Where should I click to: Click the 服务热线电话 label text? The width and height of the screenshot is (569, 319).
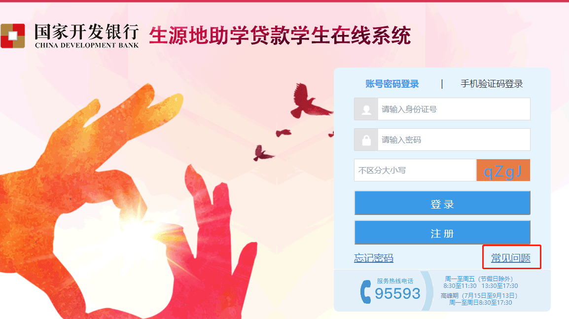click(x=395, y=281)
